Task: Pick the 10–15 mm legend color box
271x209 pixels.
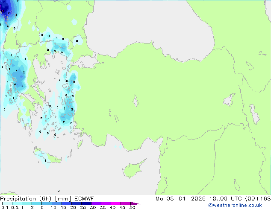Action: [x=56, y=203]
